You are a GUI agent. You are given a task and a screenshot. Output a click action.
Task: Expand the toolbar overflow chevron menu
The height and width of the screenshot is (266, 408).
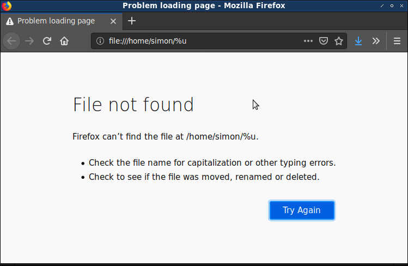[376, 41]
